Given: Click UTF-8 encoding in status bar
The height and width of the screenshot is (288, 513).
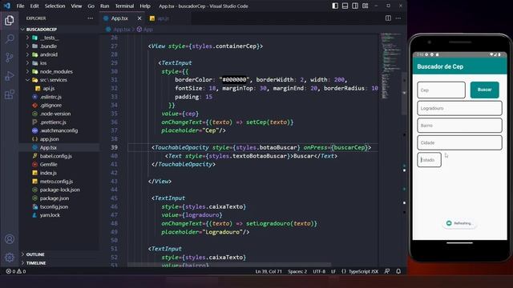Looking at the screenshot, I should click(319, 271).
